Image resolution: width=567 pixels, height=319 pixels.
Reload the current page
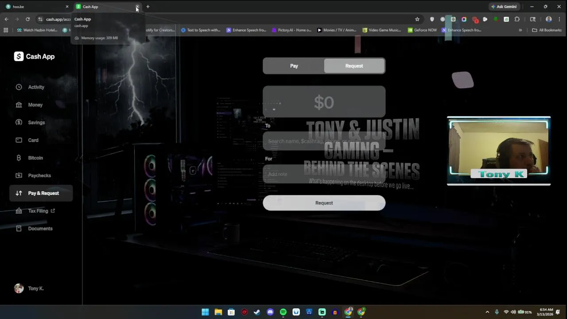(x=27, y=19)
